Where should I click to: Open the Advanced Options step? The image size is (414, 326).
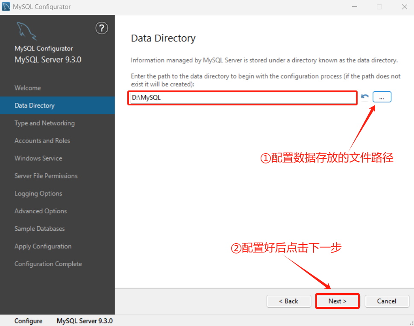click(x=57, y=211)
